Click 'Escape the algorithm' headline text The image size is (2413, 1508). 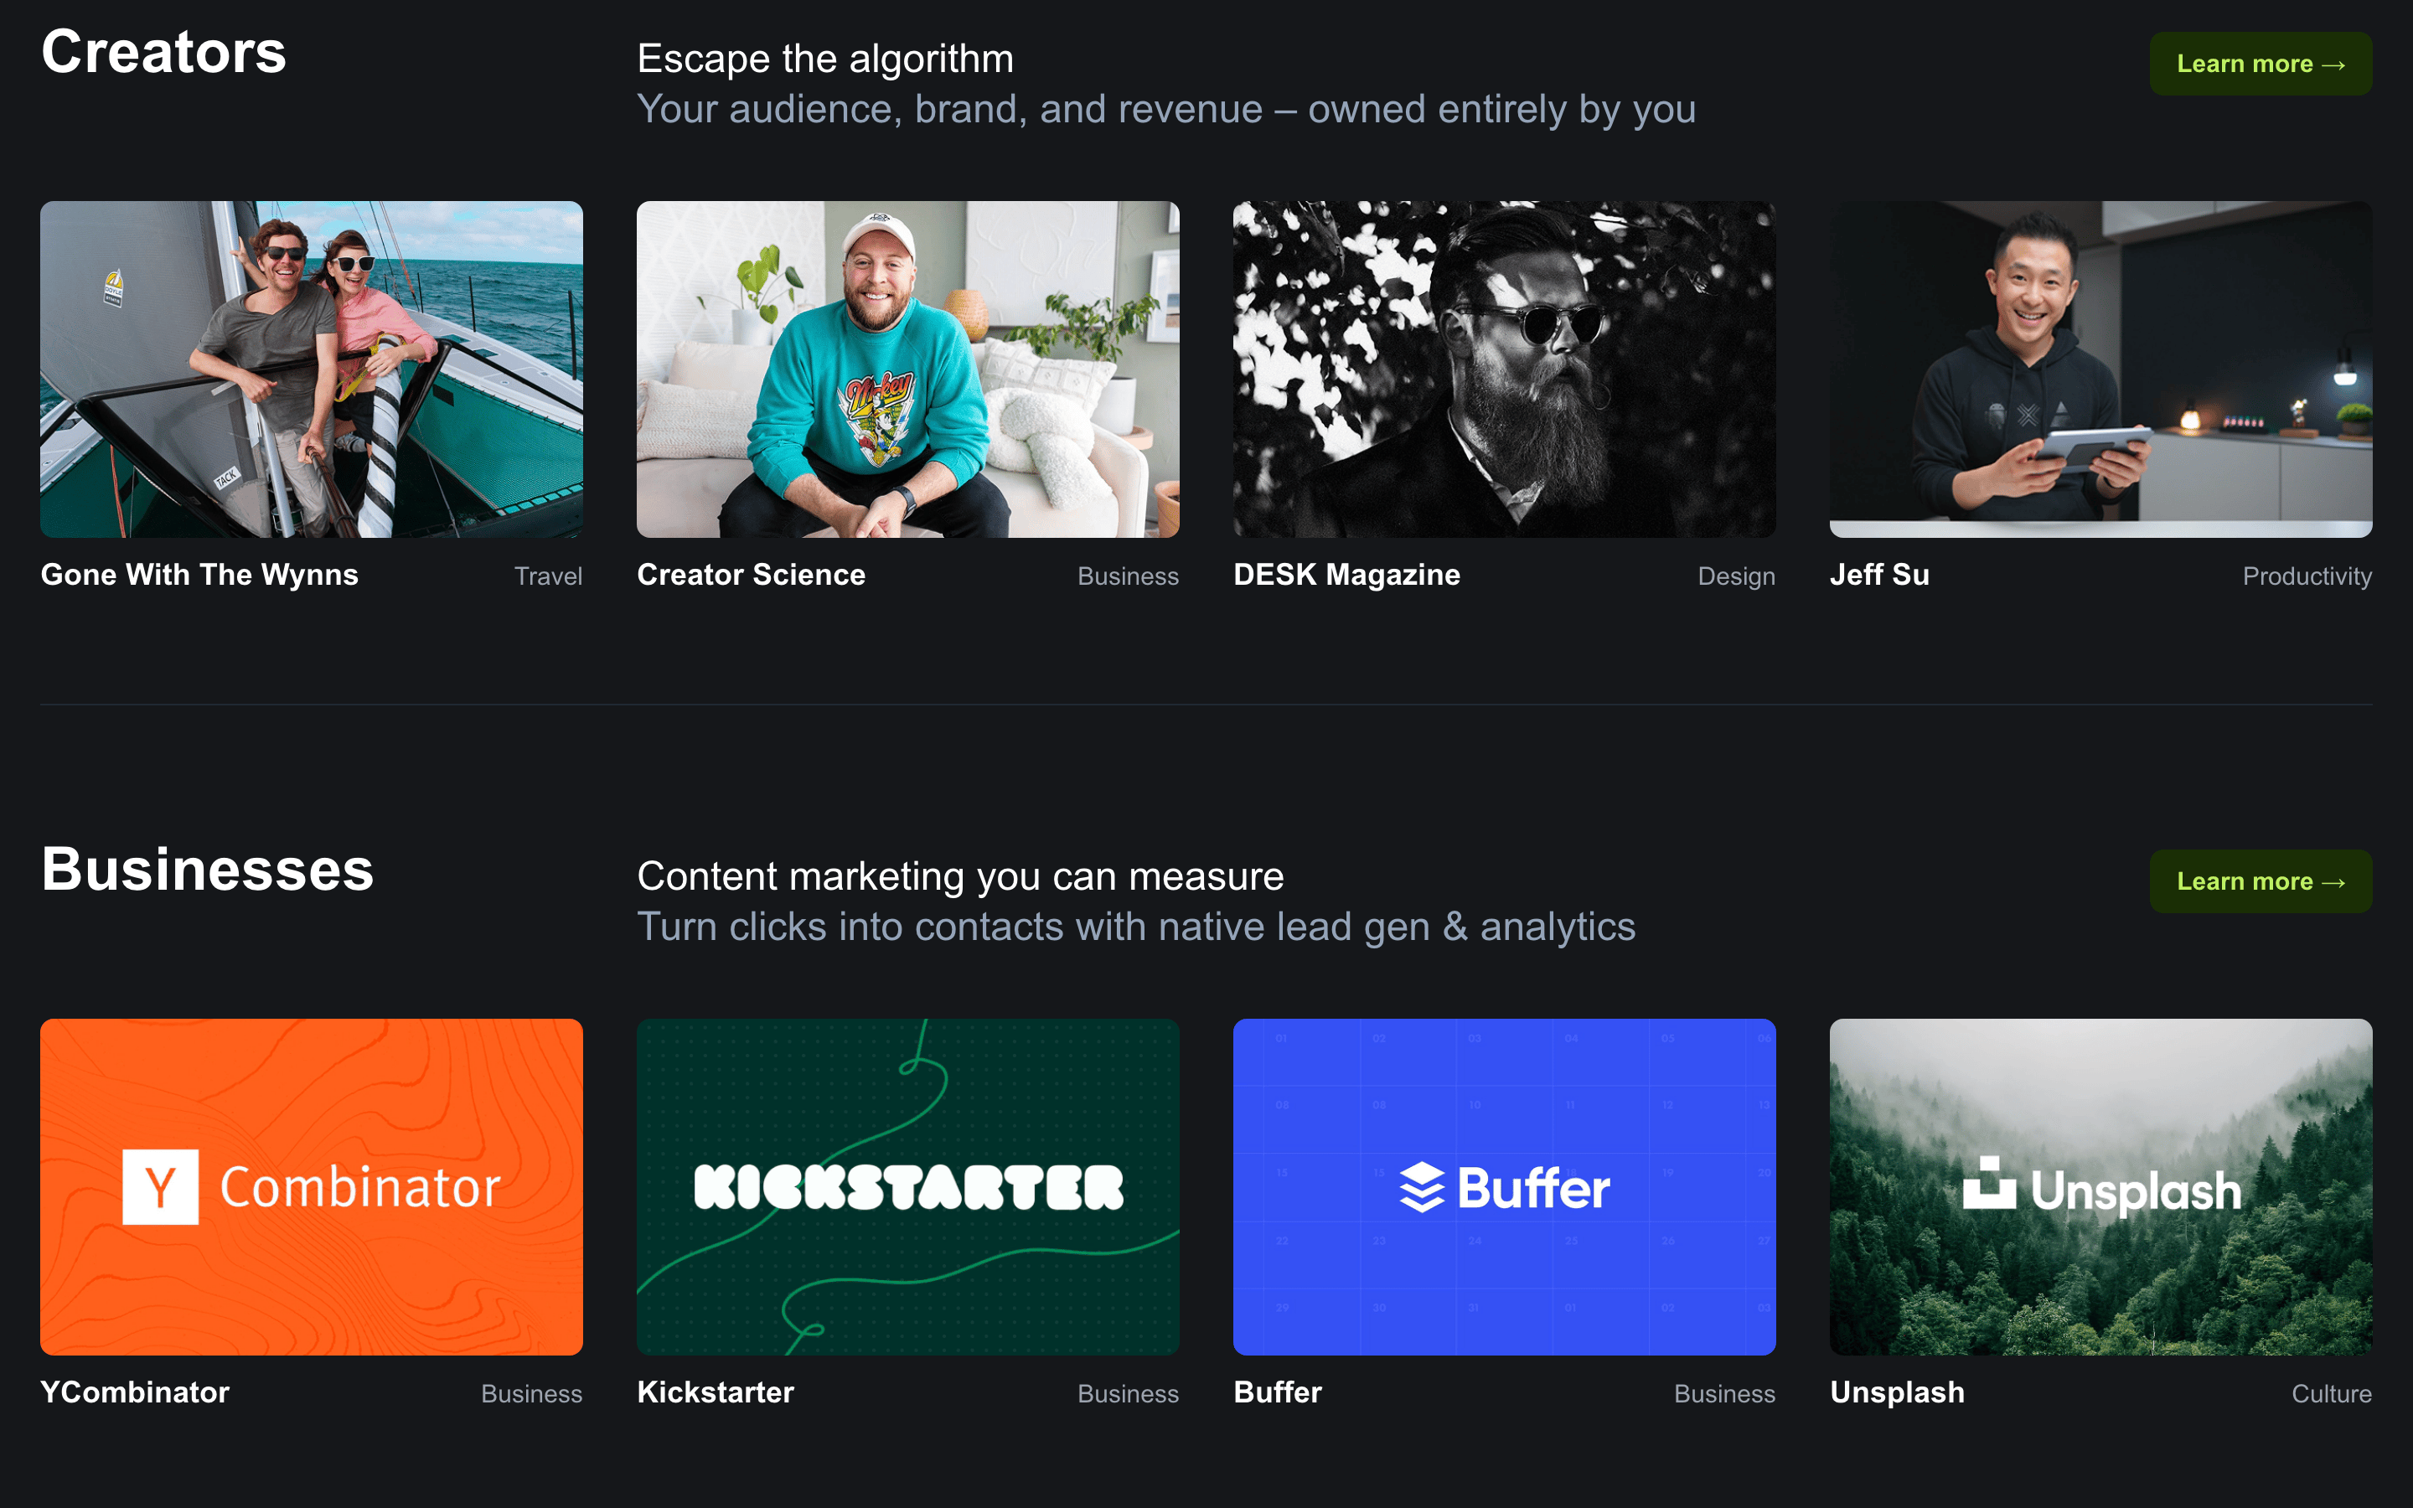coord(824,59)
